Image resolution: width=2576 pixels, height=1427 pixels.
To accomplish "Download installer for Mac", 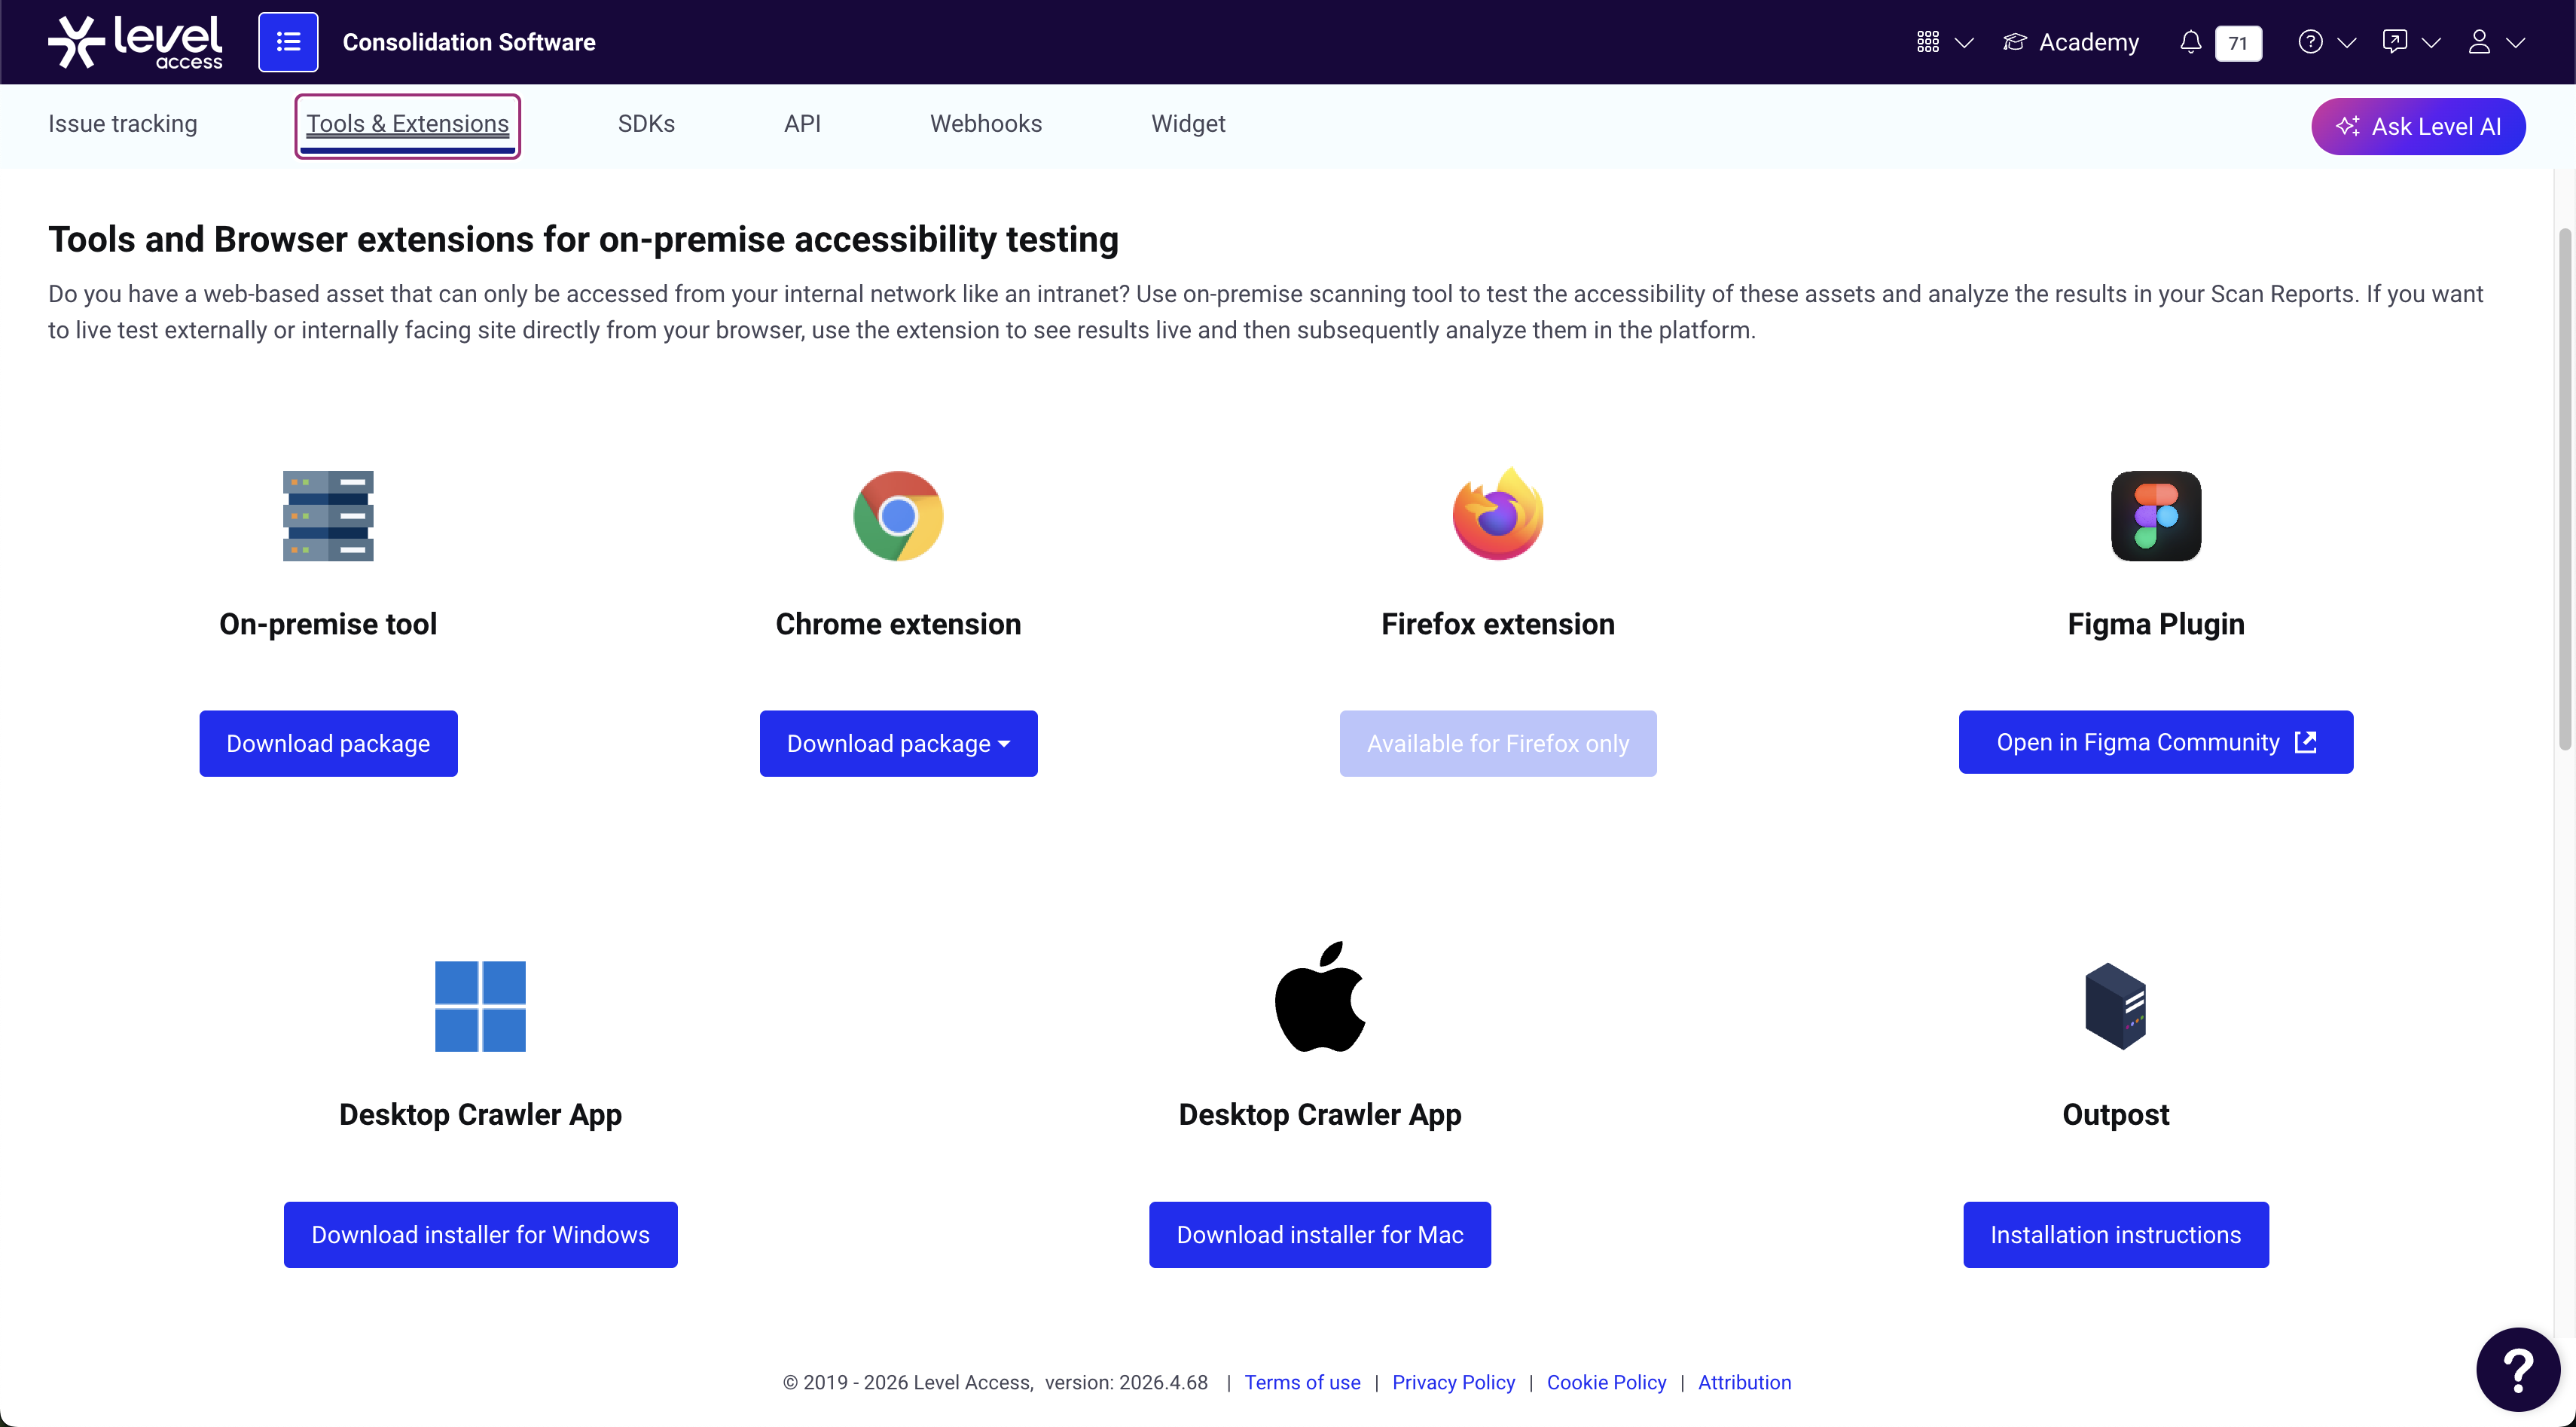I will pos(1320,1235).
